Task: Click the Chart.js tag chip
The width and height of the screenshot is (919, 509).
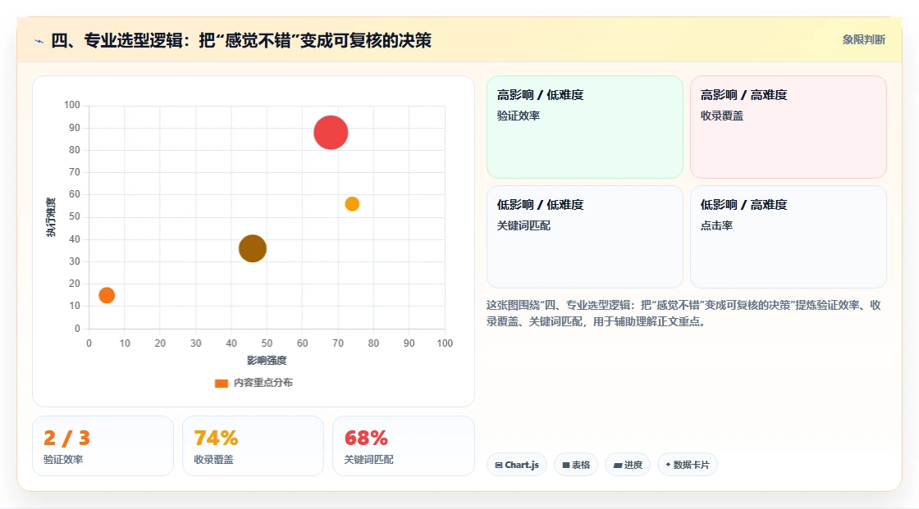Action: coord(517,465)
